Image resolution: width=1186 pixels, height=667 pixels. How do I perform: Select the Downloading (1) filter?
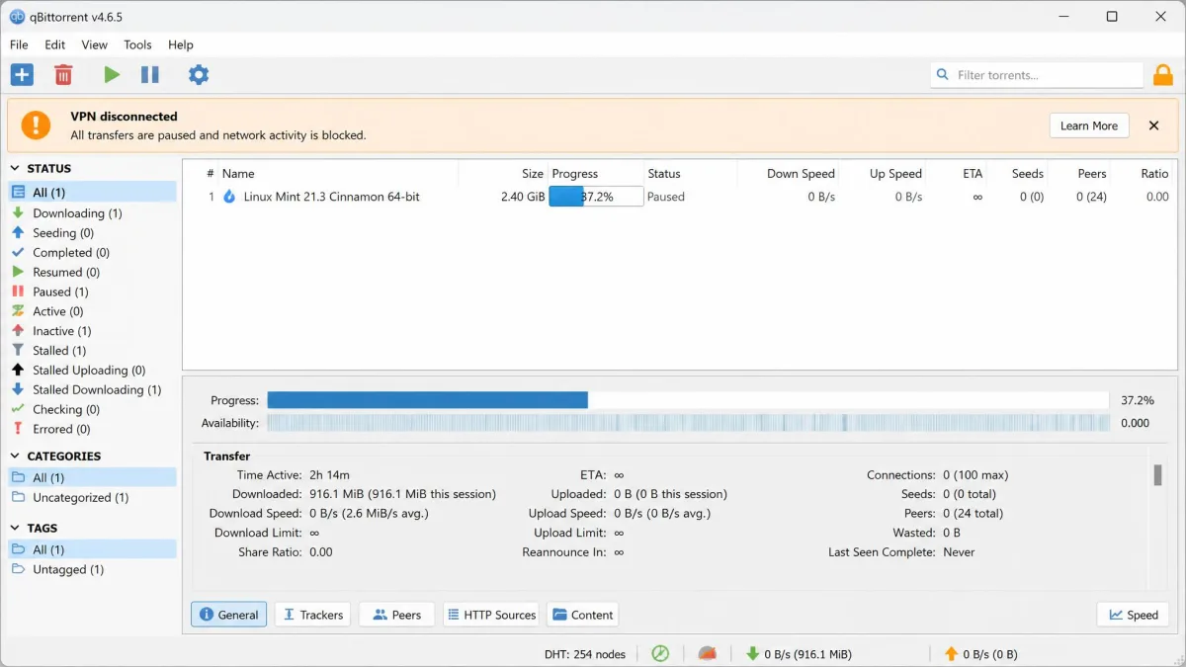(x=93, y=212)
